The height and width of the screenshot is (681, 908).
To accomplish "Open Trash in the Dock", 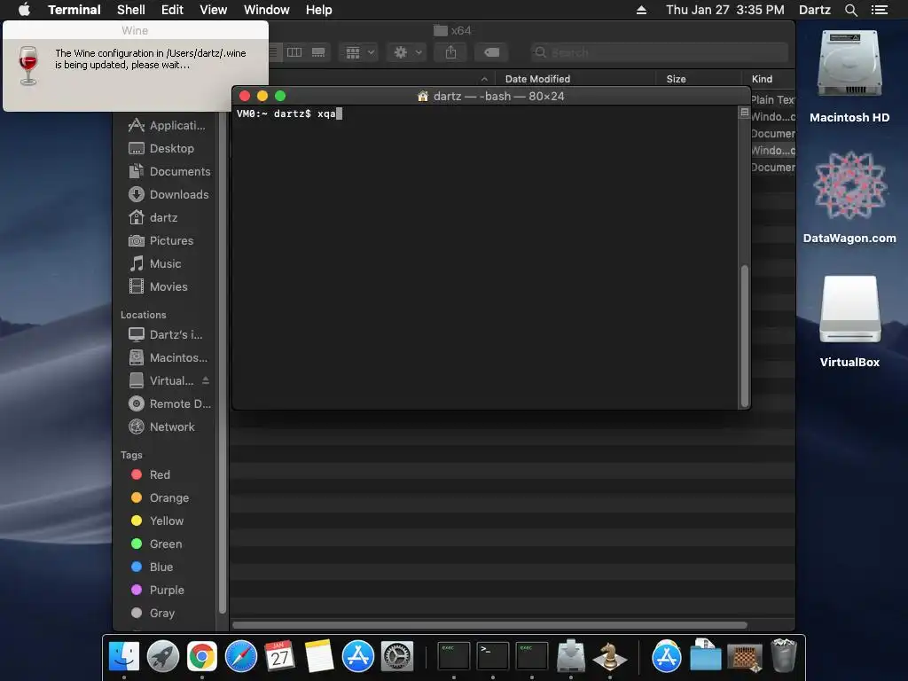I will [x=784, y=655].
